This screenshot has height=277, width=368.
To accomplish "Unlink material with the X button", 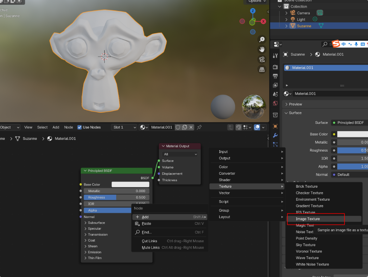I will click(x=191, y=127).
